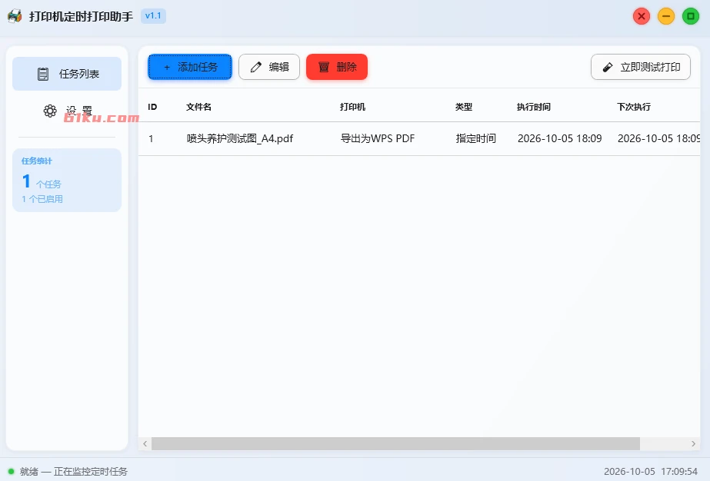Open the 任务列表 sidebar tab
This screenshot has width=710, height=481.
pos(67,74)
